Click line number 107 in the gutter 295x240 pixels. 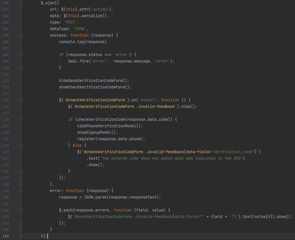coord(6,48)
